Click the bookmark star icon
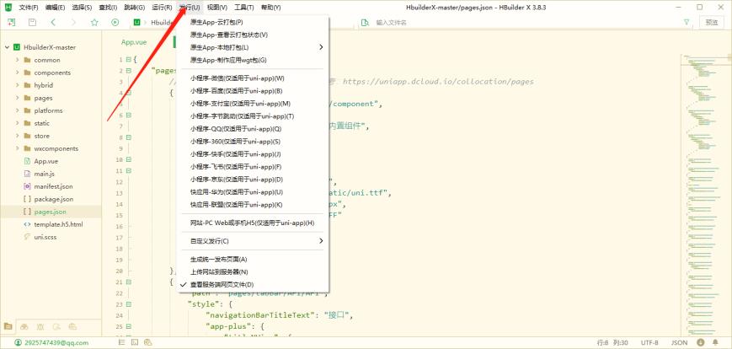The width and height of the screenshot is (732, 349). point(94,22)
